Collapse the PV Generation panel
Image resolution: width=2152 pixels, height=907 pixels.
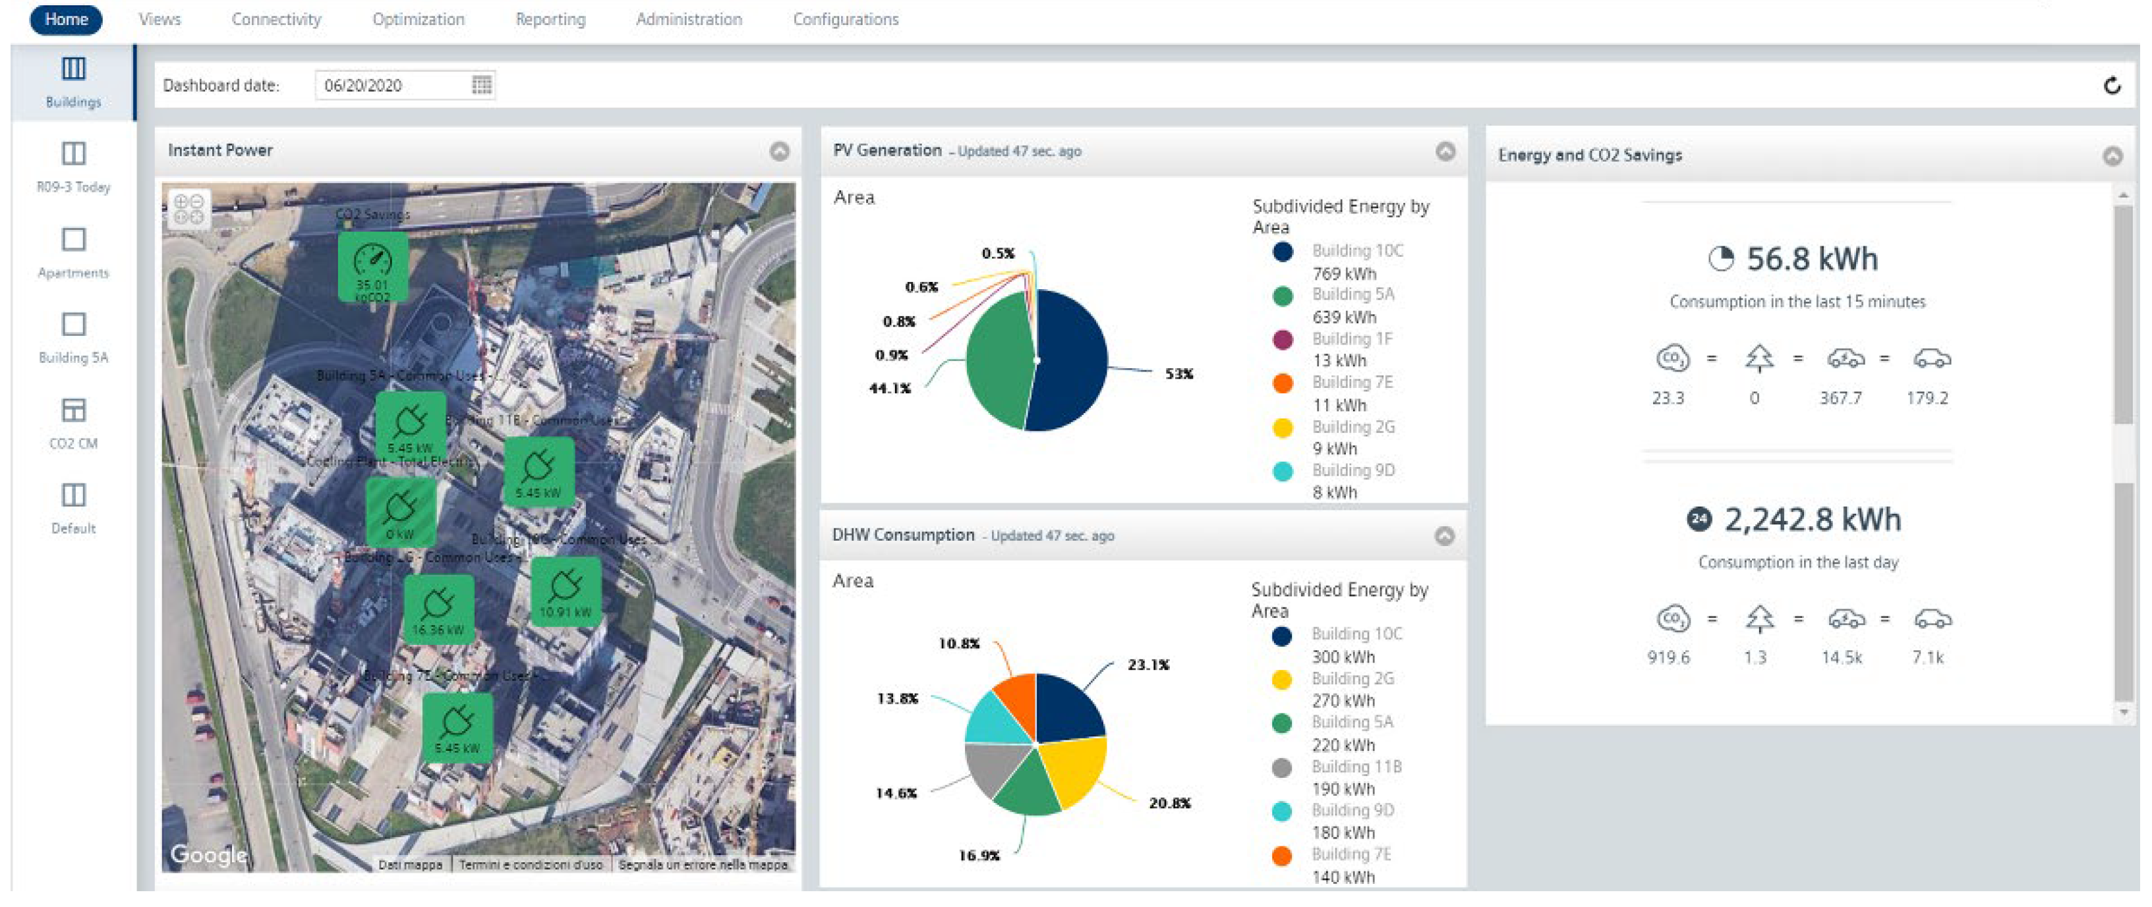1445,151
